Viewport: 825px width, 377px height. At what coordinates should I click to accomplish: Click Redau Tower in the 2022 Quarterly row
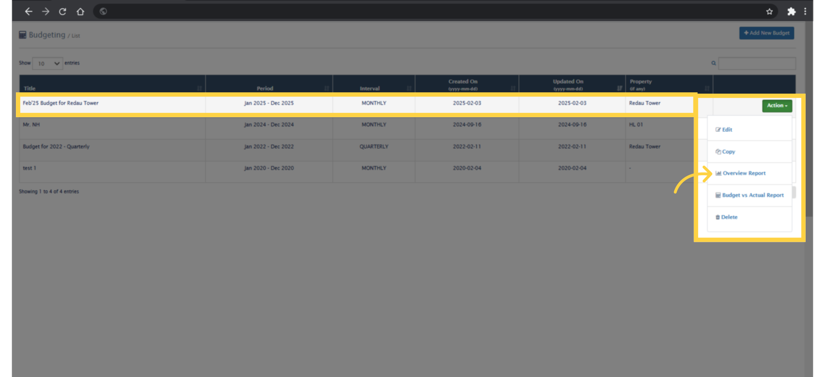coord(645,146)
